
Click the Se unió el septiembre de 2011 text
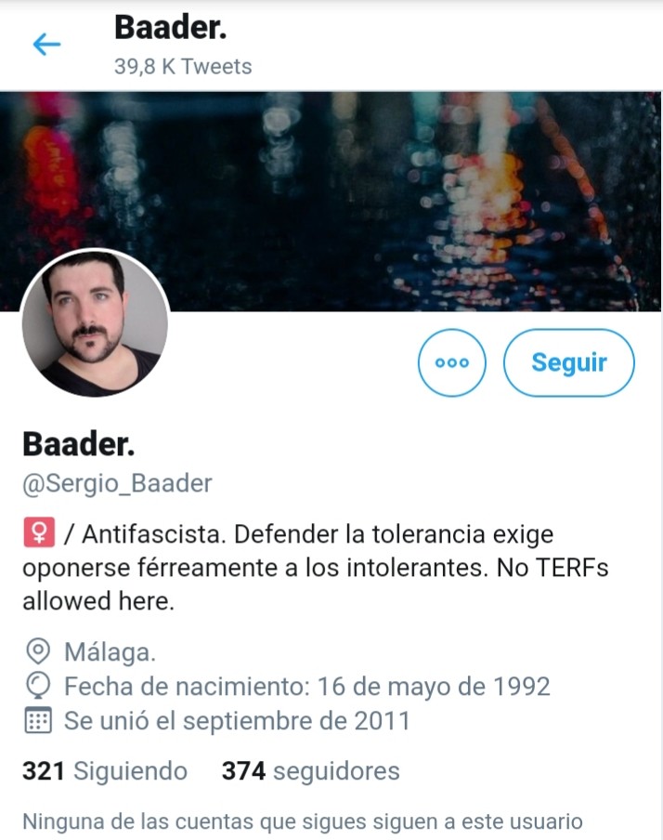tap(237, 720)
